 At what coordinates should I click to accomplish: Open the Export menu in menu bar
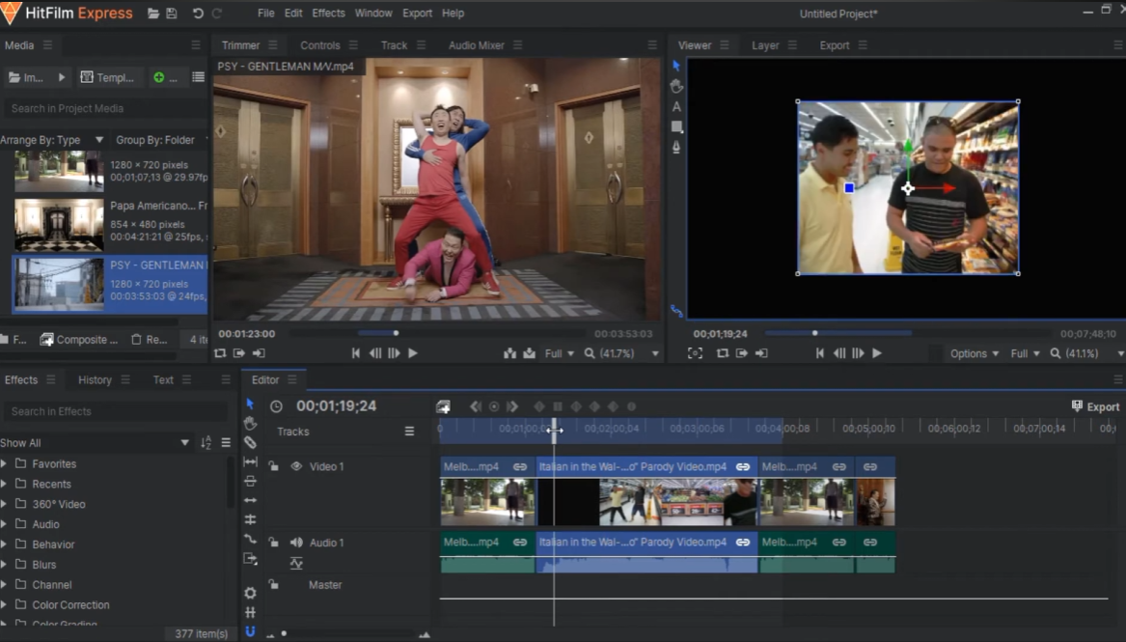pyautogui.click(x=417, y=13)
